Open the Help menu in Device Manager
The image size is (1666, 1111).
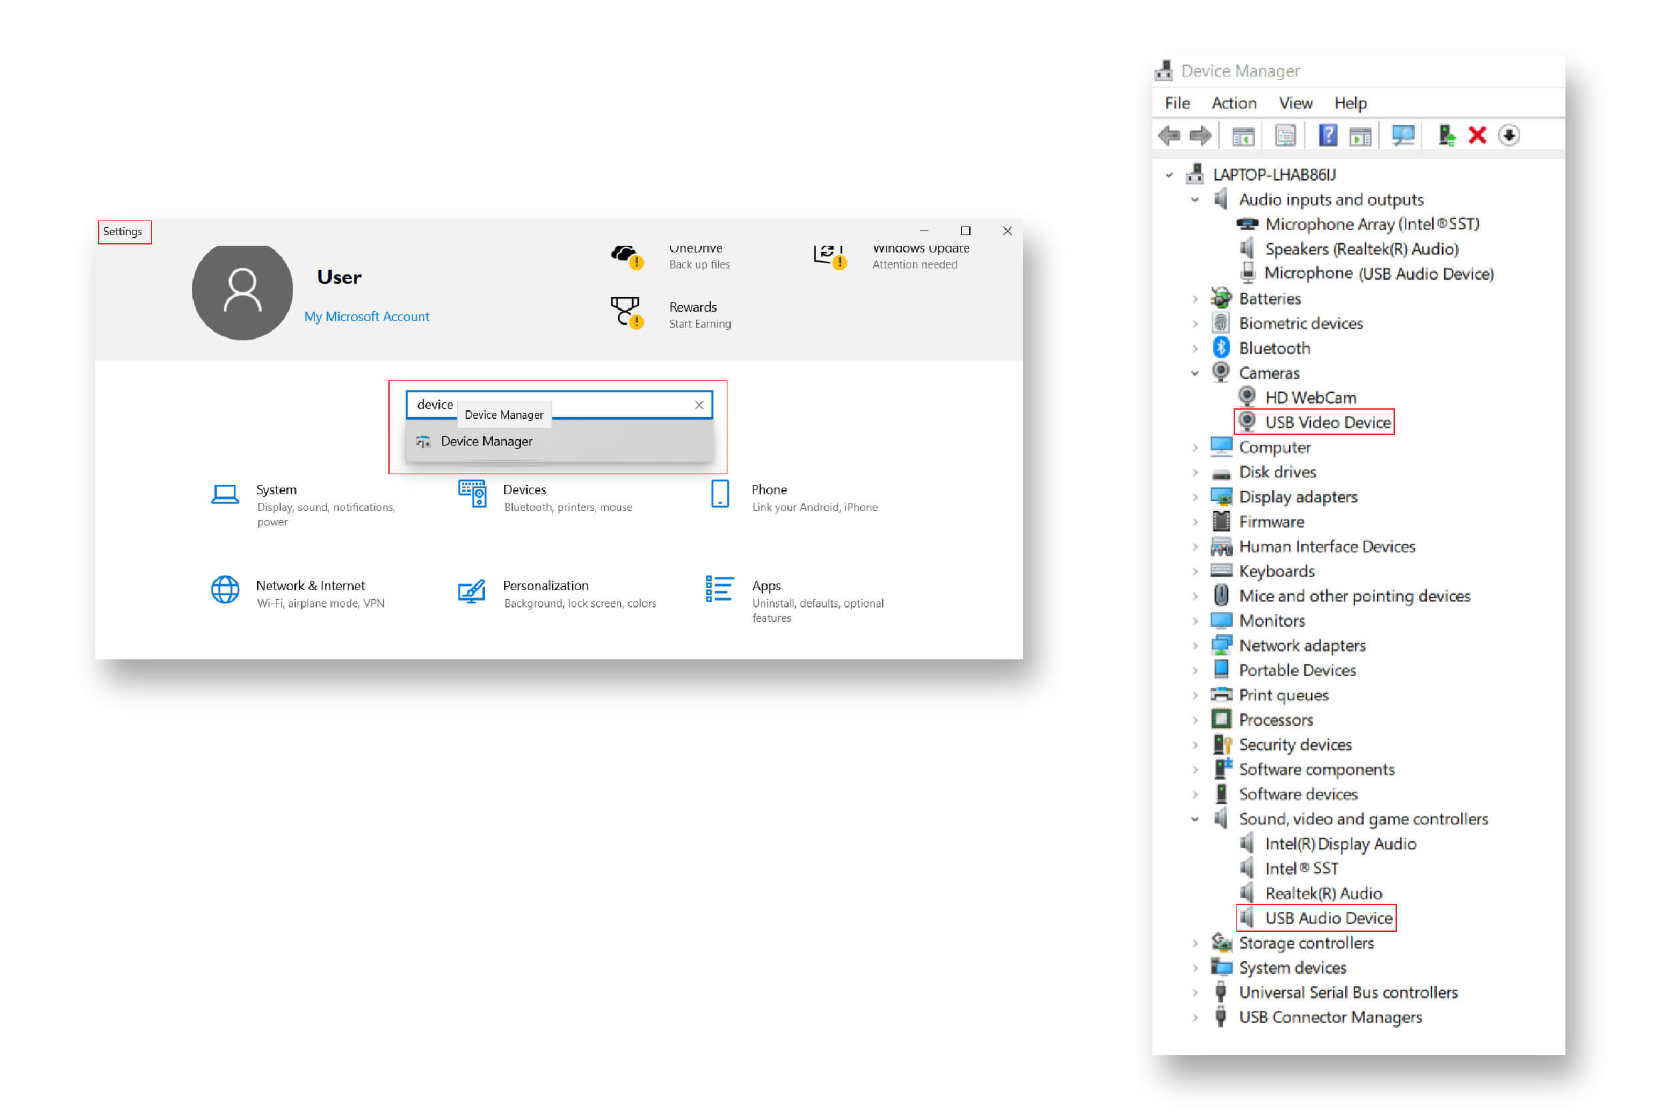coord(1351,103)
